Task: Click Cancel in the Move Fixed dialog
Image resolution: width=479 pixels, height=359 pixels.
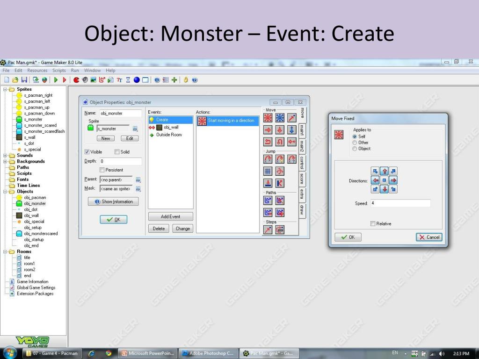Action: 429,237
